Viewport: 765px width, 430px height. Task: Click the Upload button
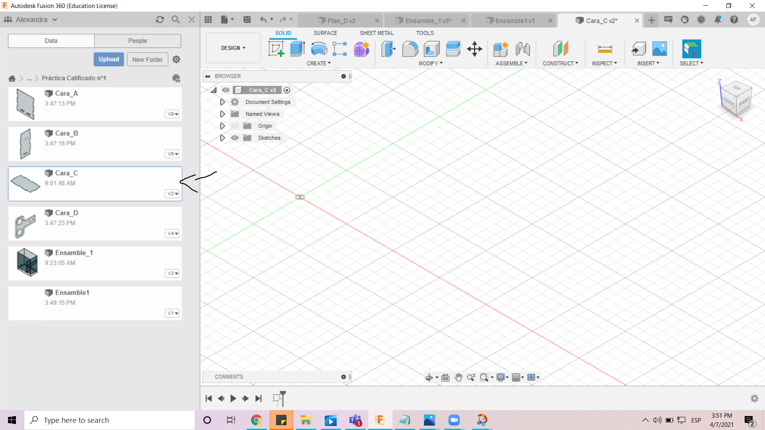109,59
